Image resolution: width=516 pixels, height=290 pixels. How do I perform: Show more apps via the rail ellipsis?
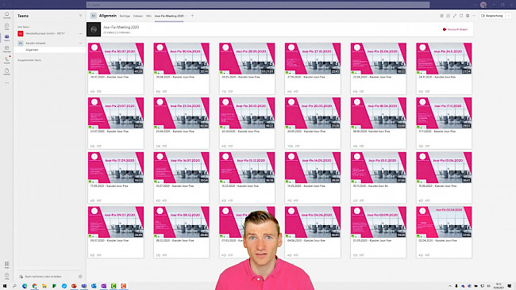(x=6, y=82)
